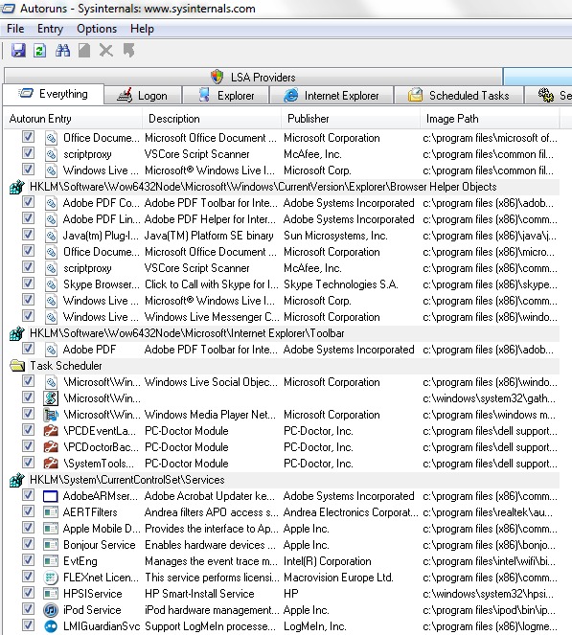This screenshot has width=572, height=635.
Task: Toggle the Adobe PDF toolbar entry checkbox
Action: pyautogui.click(x=28, y=349)
